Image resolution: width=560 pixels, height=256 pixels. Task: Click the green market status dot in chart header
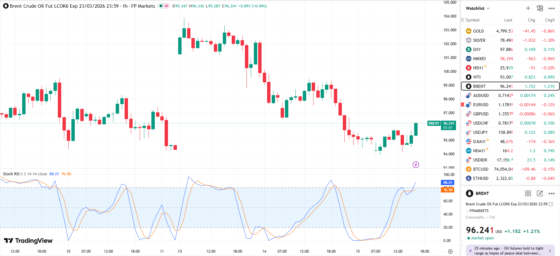pos(161,6)
